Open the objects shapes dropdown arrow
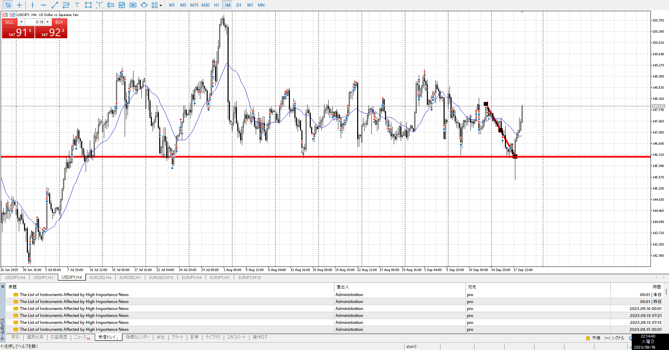669x350 pixels. pyautogui.click(x=161, y=6)
